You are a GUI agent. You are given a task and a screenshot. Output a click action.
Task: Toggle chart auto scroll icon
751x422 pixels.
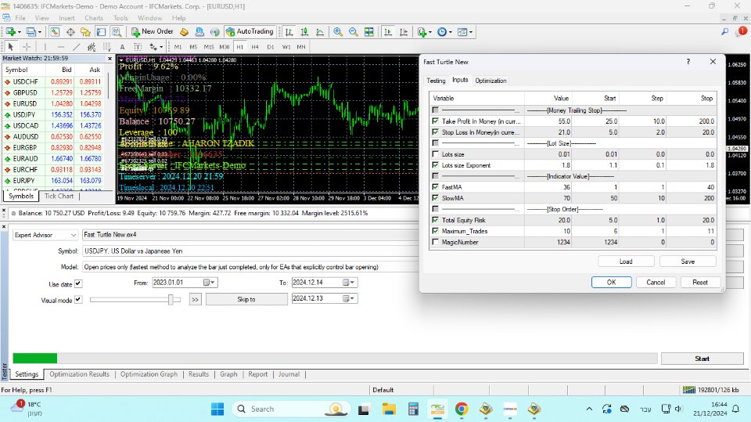[x=388, y=31]
